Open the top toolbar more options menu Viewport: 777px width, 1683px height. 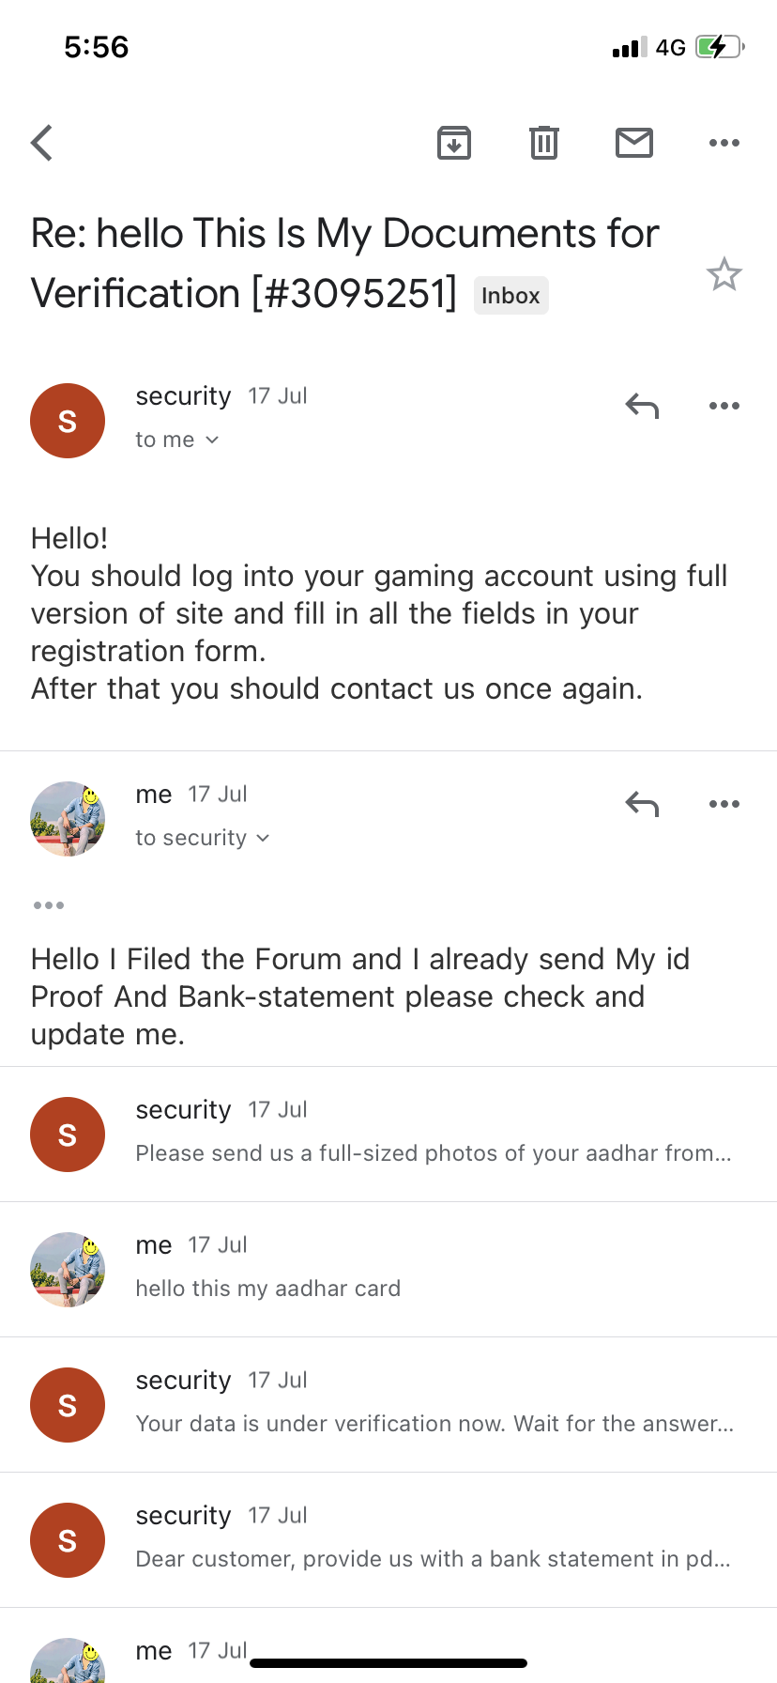(724, 143)
